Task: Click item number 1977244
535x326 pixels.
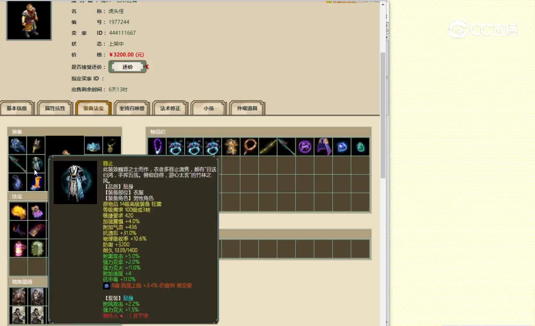Action: pos(119,22)
